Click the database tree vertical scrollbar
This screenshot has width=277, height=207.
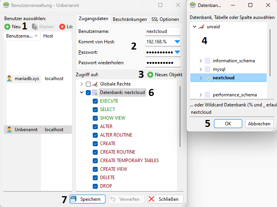(x=270, y=53)
